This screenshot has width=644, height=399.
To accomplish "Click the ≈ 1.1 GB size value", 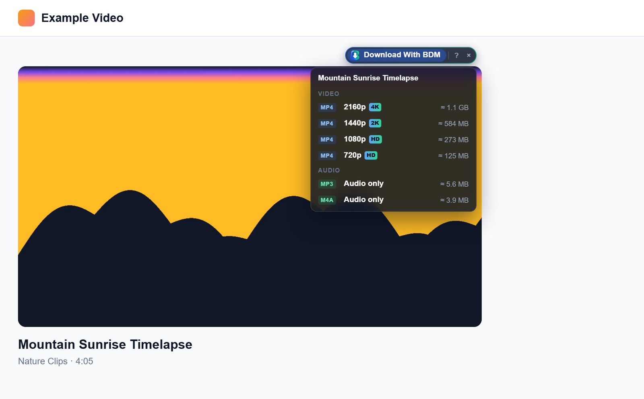I will click(x=454, y=107).
